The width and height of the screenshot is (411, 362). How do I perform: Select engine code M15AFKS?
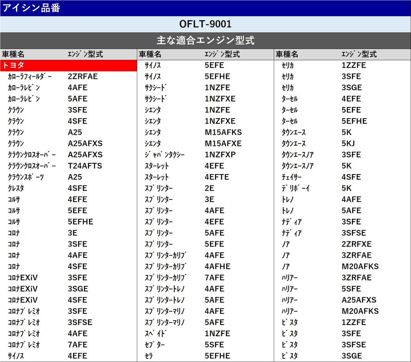pyautogui.click(x=223, y=132)
